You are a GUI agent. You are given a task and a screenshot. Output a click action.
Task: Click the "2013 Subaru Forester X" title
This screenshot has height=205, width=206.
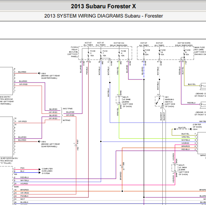104,6
